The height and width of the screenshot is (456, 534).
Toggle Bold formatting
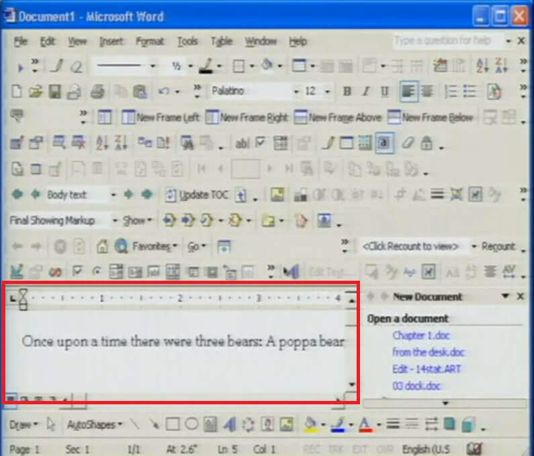[347, 91]
